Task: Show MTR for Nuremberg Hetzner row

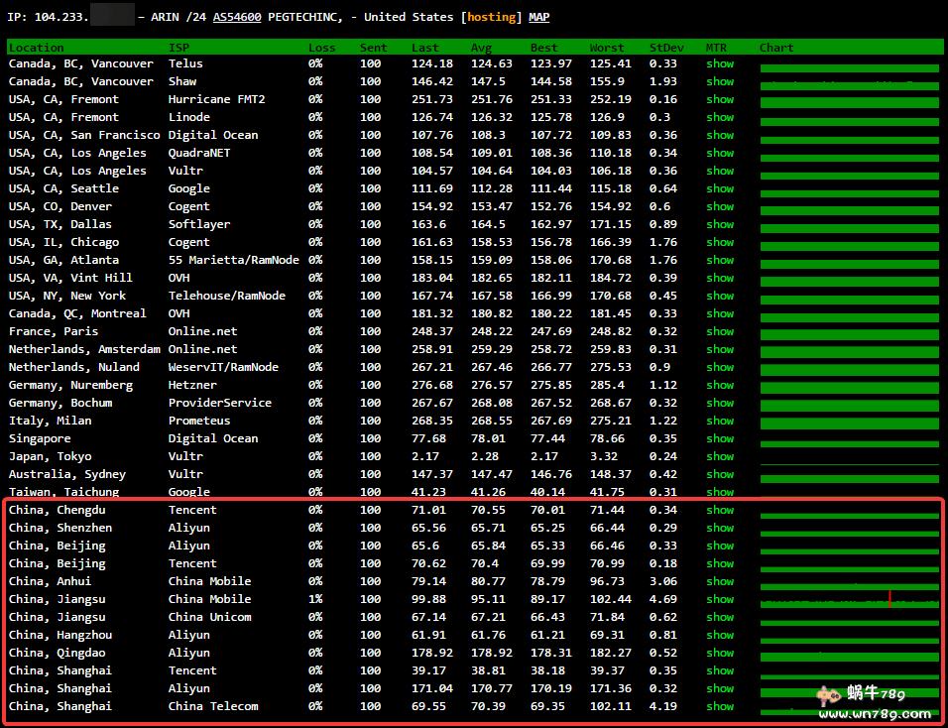Action: (x=720, y=385)
